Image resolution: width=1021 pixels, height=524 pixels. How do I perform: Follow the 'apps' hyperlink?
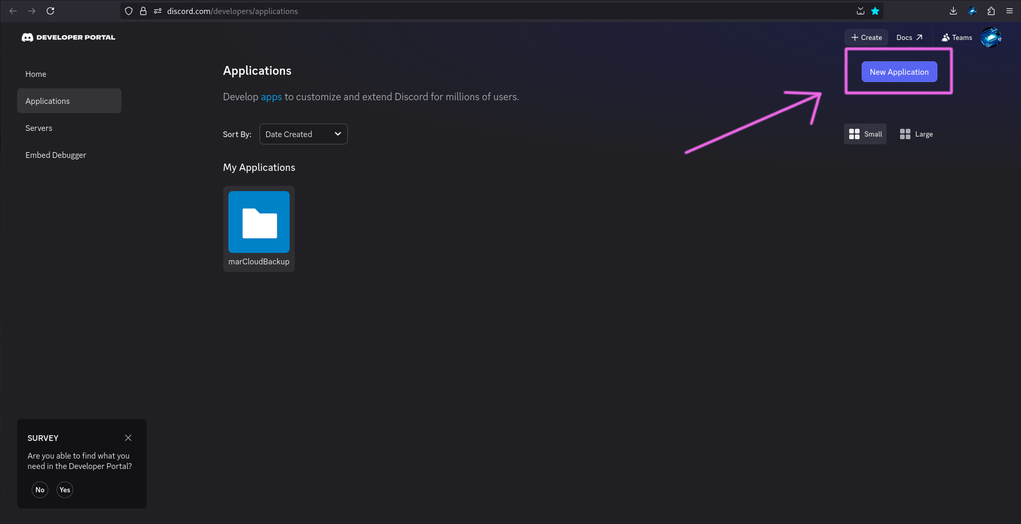tap(271, 97)
